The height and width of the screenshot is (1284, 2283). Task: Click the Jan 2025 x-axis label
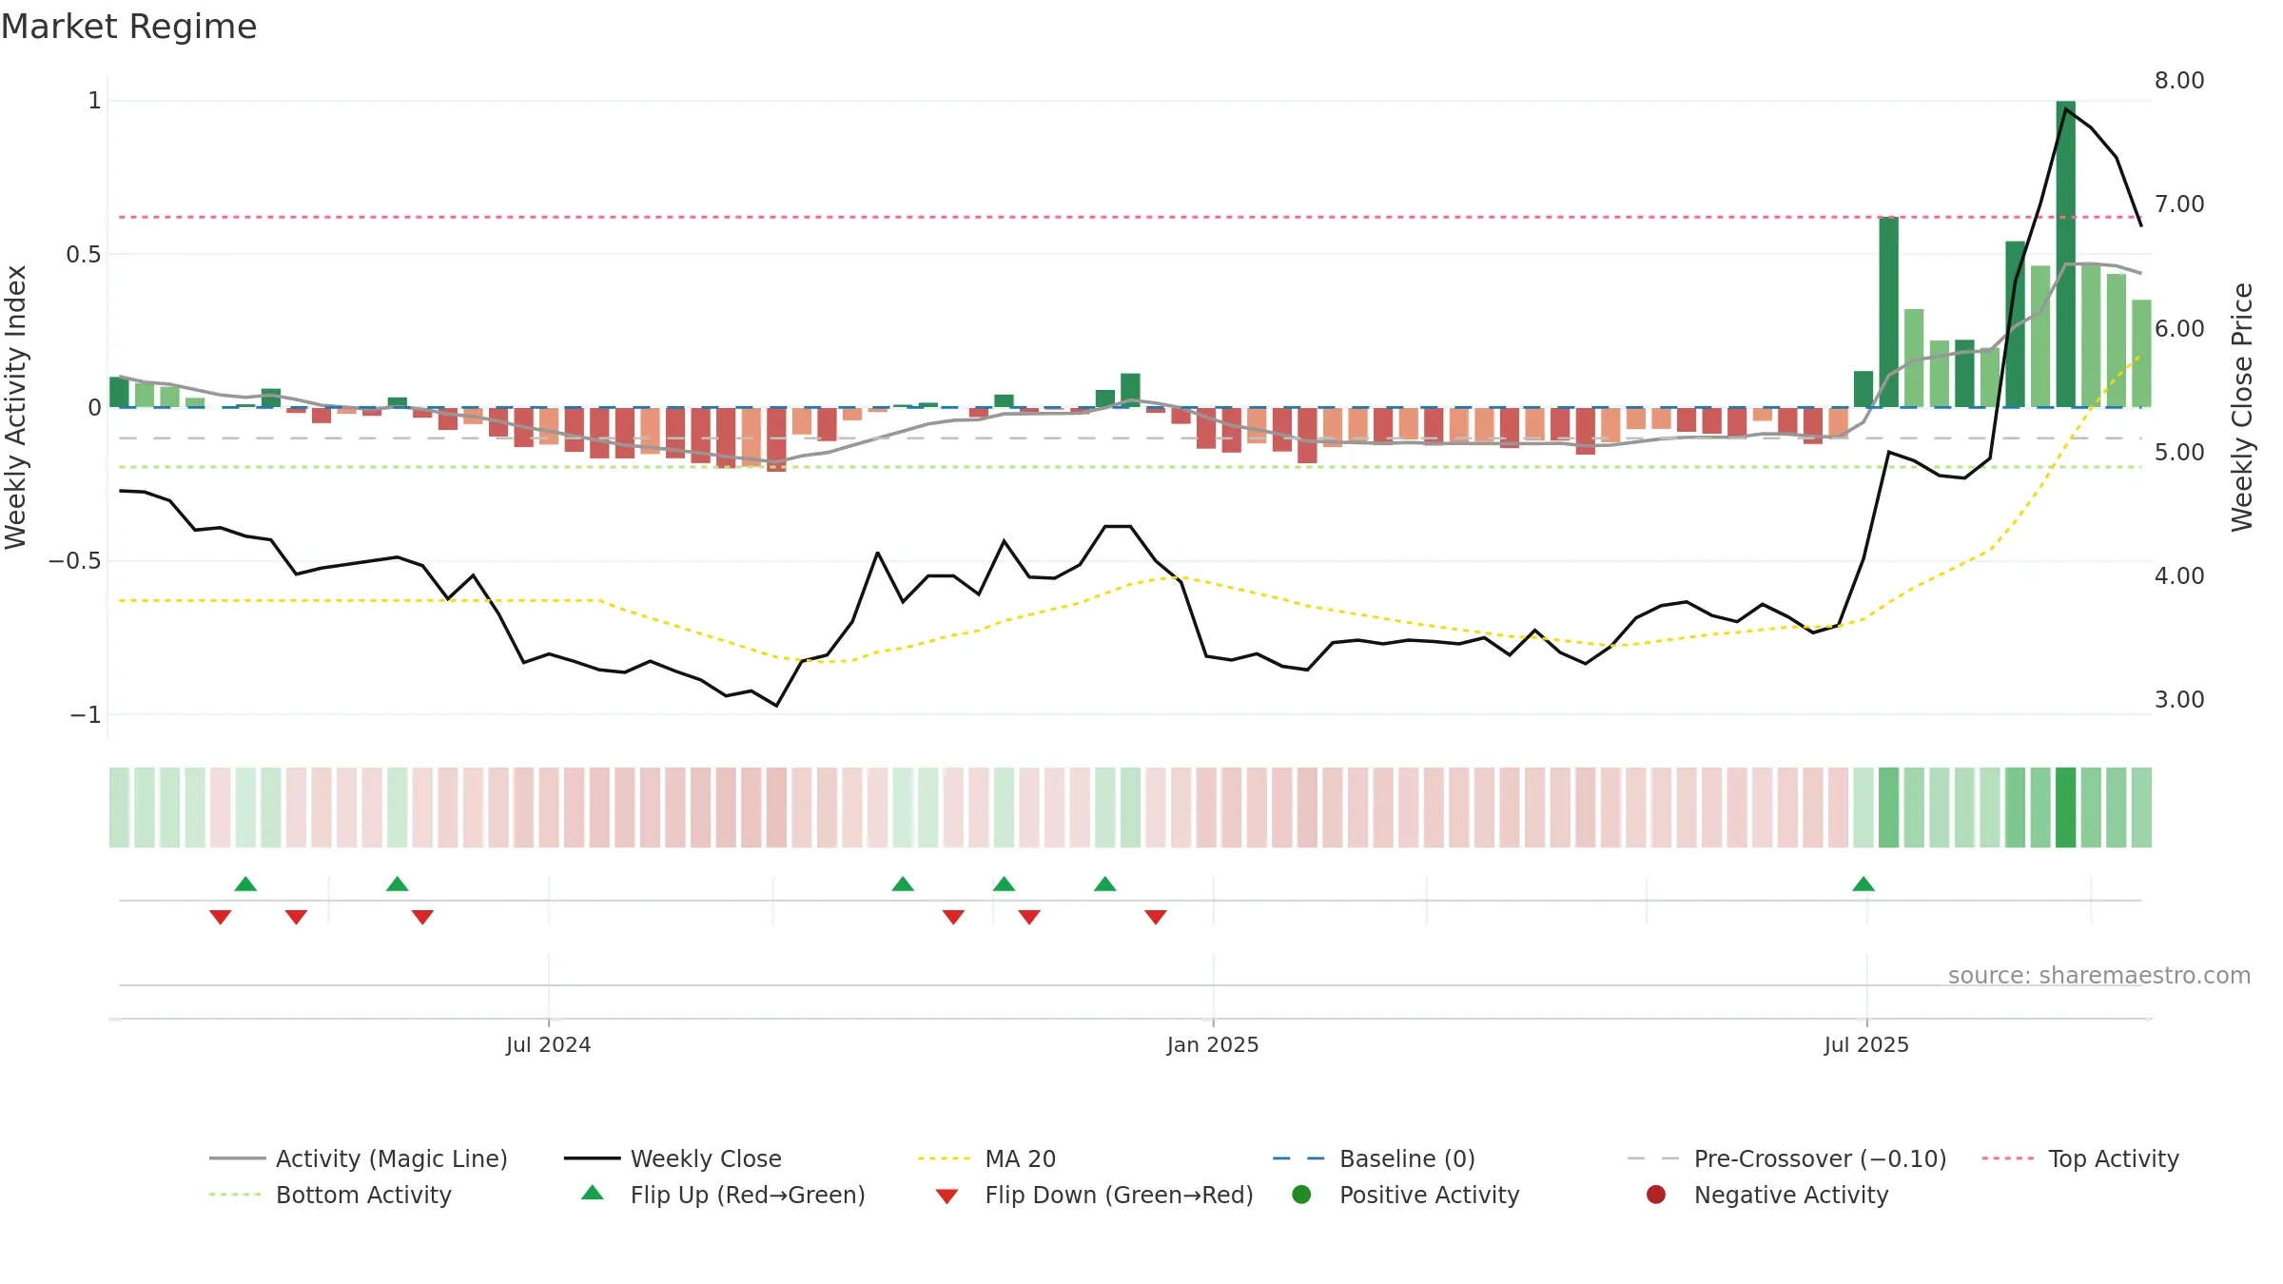[1213, 1044]
